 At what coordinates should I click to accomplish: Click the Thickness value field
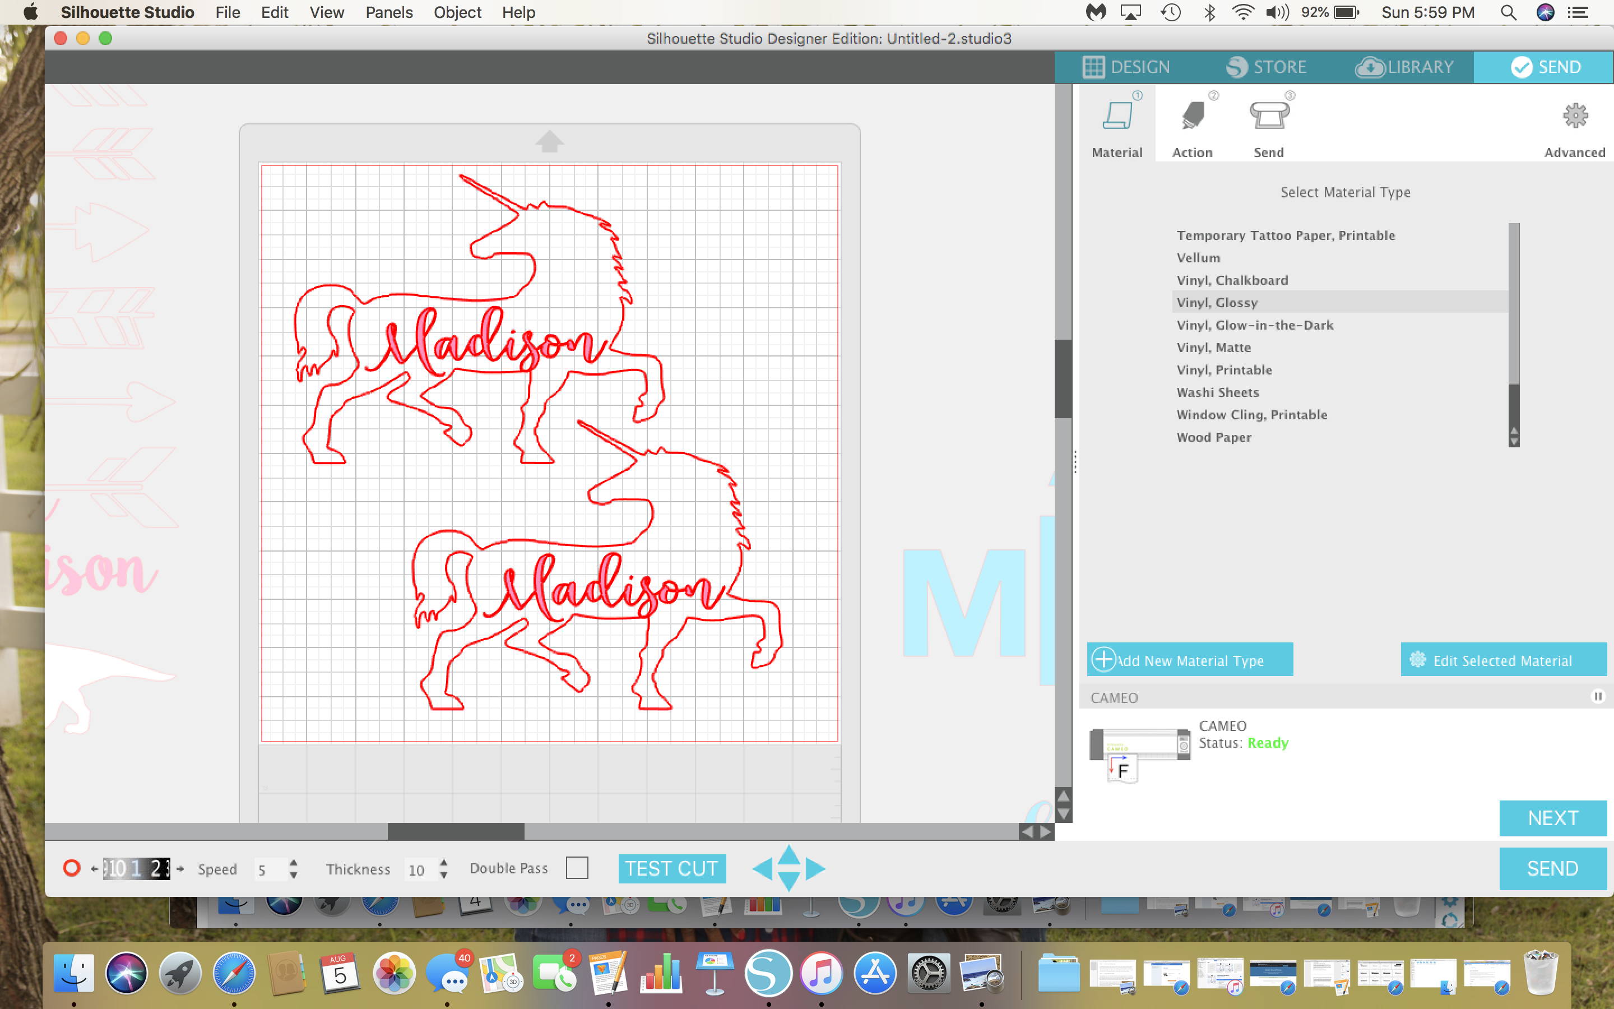pos(421,869)
